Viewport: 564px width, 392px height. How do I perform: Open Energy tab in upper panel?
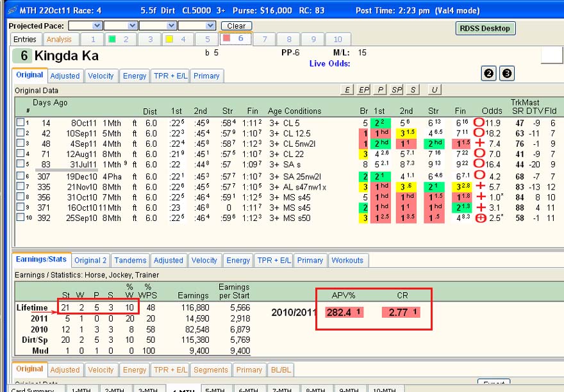135,76
